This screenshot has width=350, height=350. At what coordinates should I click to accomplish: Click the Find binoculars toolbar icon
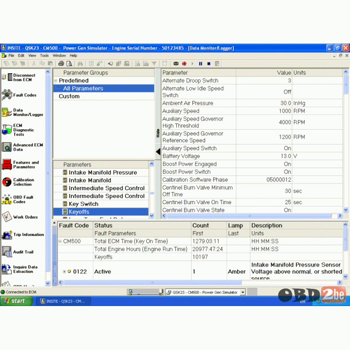80,64
